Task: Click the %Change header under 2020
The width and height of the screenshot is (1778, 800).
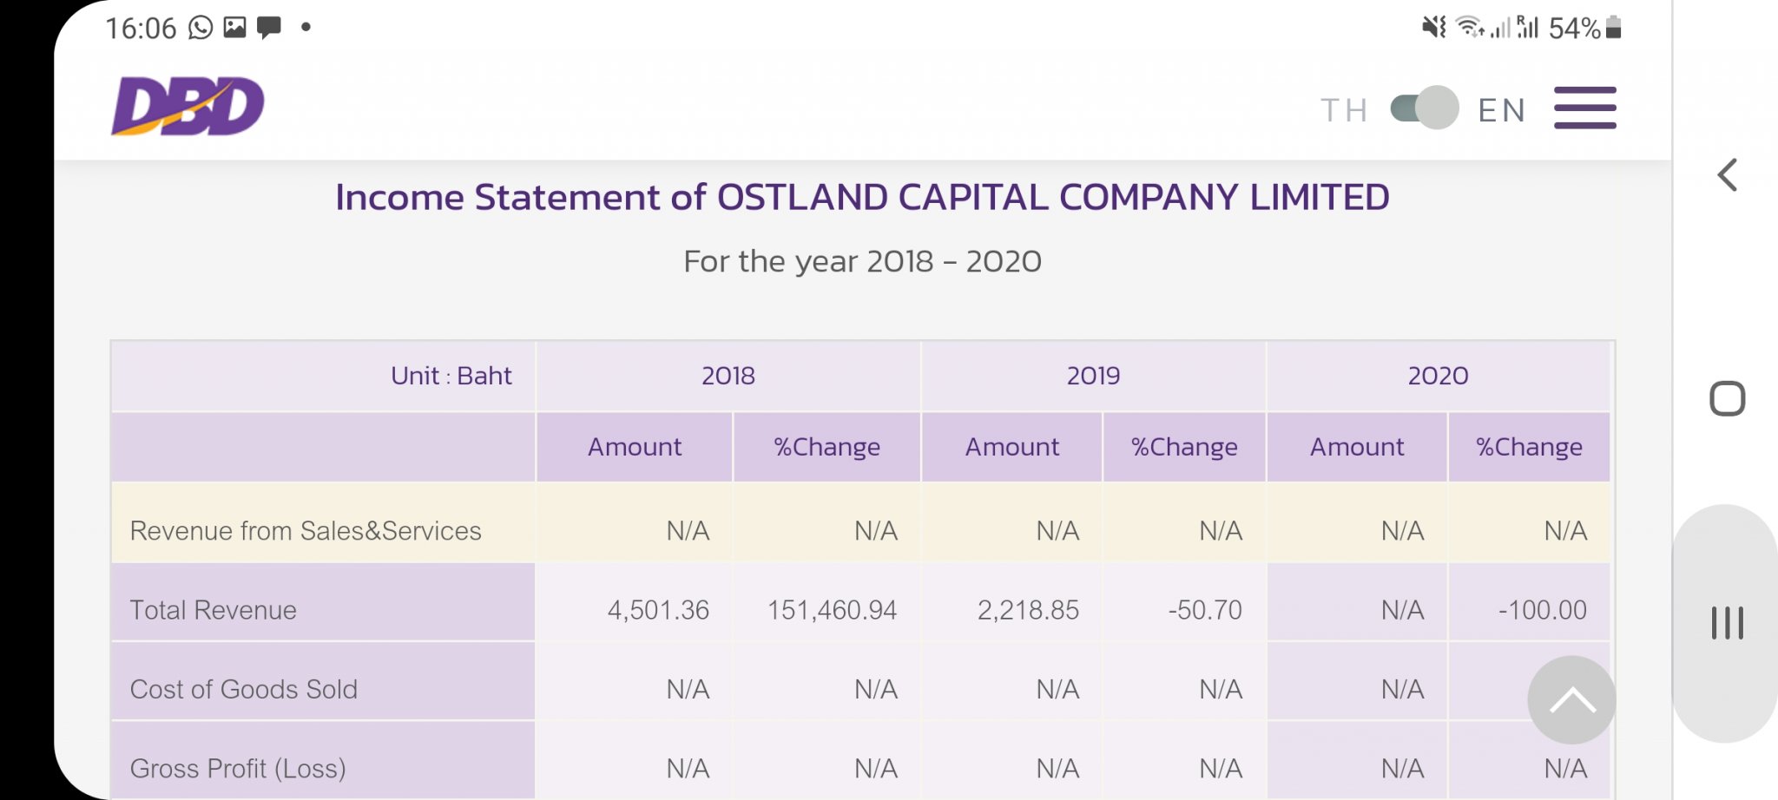Action: coord(1529,447)
